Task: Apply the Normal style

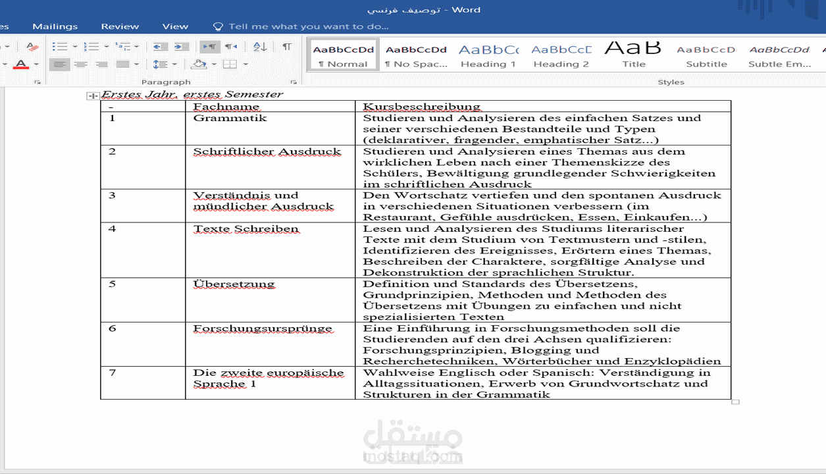Action: pyautogui.click(x=344, y=55)
